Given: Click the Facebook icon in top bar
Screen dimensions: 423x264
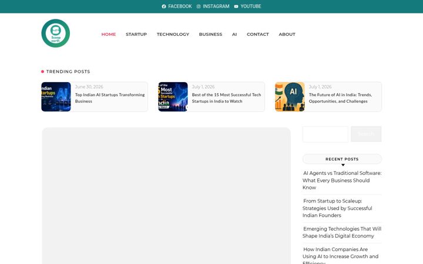Looking at the screenshot, I should [164, 6].
